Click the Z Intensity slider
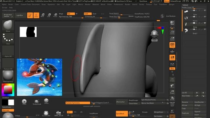Screen dimensions: 210x118 [x=96, y=17]
